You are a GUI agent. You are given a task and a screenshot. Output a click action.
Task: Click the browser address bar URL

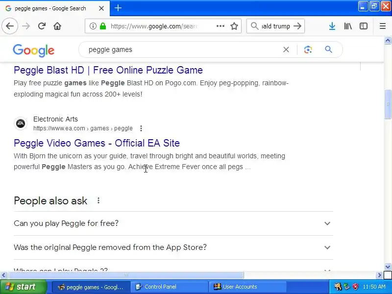pyautogui.click(x=154, y=26)
